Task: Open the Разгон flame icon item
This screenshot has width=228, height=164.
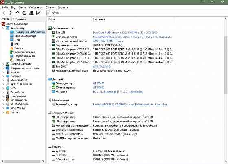Action: 12,48
